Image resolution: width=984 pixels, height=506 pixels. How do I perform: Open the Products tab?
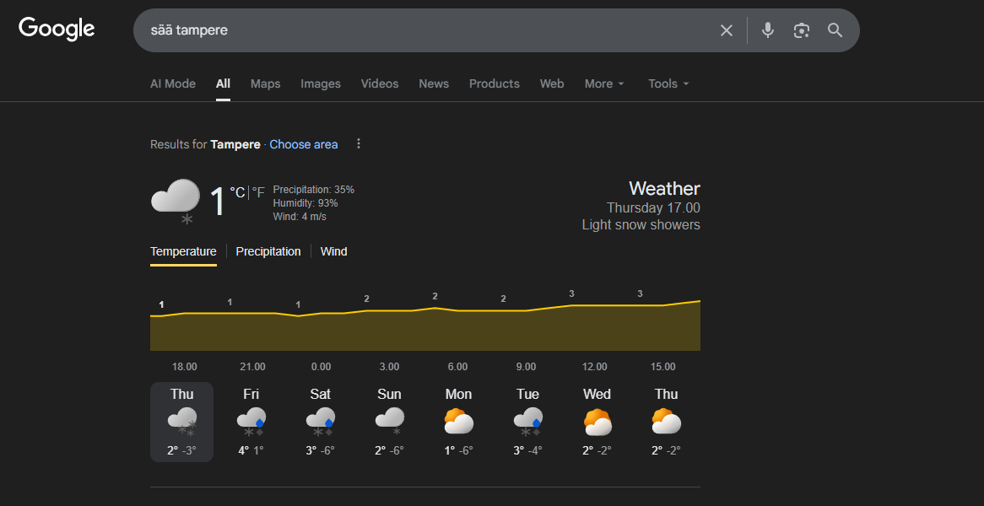click(x=495, y=83)
